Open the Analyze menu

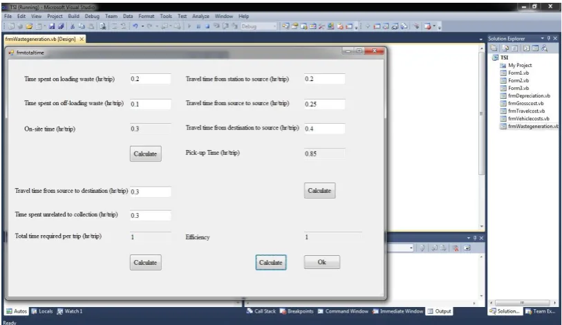point(200,16)
